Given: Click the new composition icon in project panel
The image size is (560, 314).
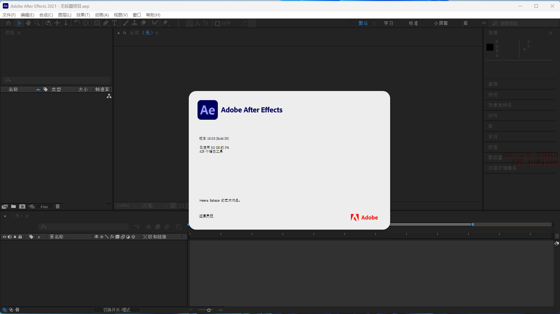Looking at the screenshot, I should pos(22,207).
